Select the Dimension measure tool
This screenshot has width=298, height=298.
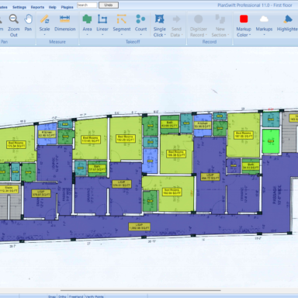(64, 23)
